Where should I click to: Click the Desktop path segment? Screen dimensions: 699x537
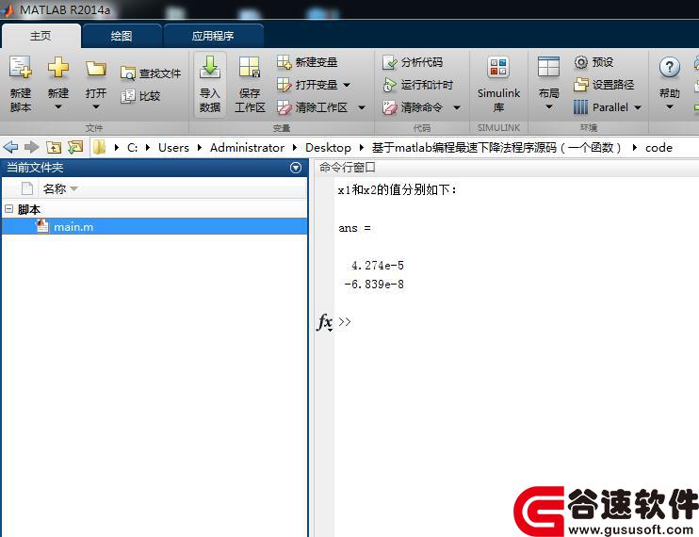[328, 148]
